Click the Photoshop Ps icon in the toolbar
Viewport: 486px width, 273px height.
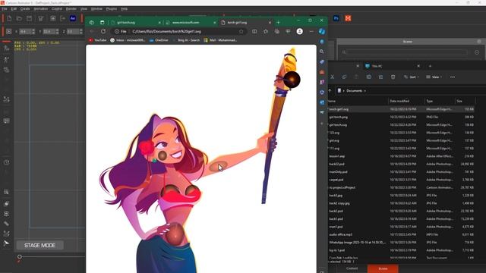pyautogui.click(x=336, y=18)
